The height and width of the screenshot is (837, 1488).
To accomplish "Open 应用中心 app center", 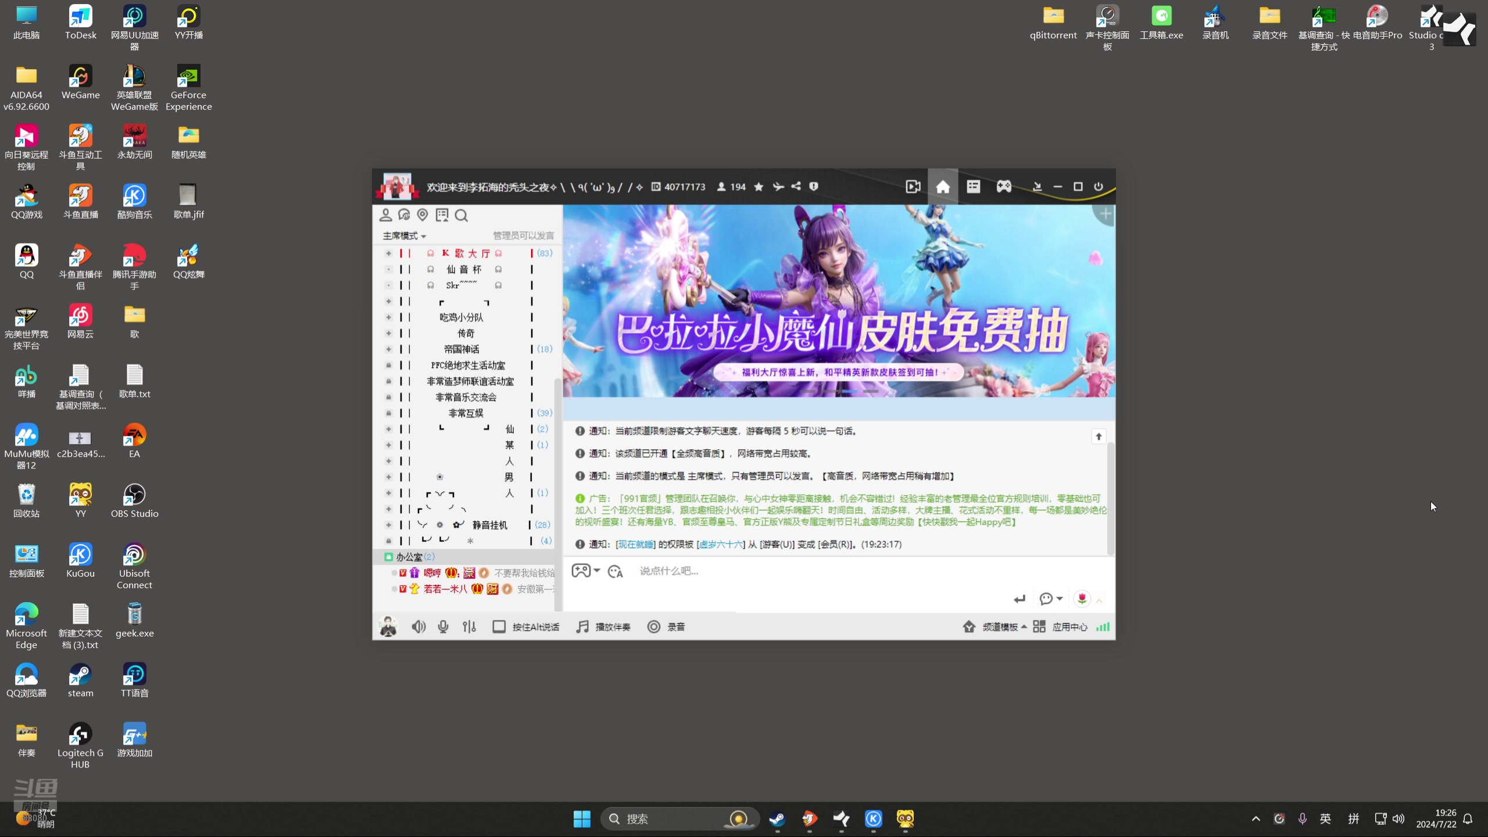I will pyautogui.click(x=1060, y=627).
